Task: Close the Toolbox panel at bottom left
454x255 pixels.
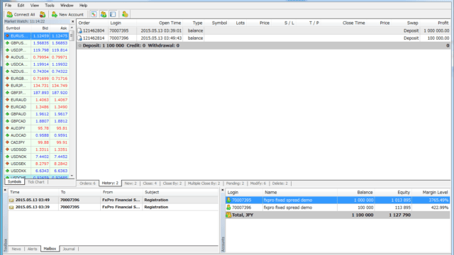Action: pyautogui.click(x=5, y=190)
